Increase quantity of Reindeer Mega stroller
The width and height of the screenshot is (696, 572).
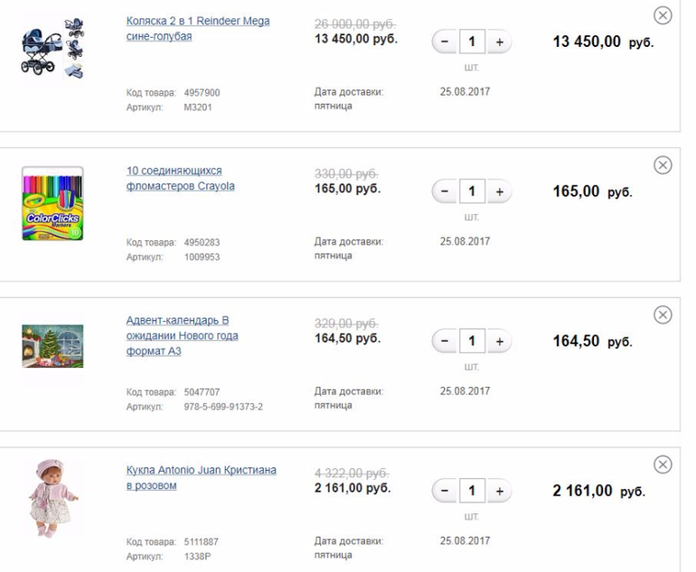tap(499, 42)
